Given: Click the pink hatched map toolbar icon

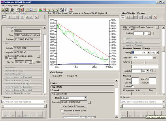Looking at the screenshot, I should [x=44, y=10].
